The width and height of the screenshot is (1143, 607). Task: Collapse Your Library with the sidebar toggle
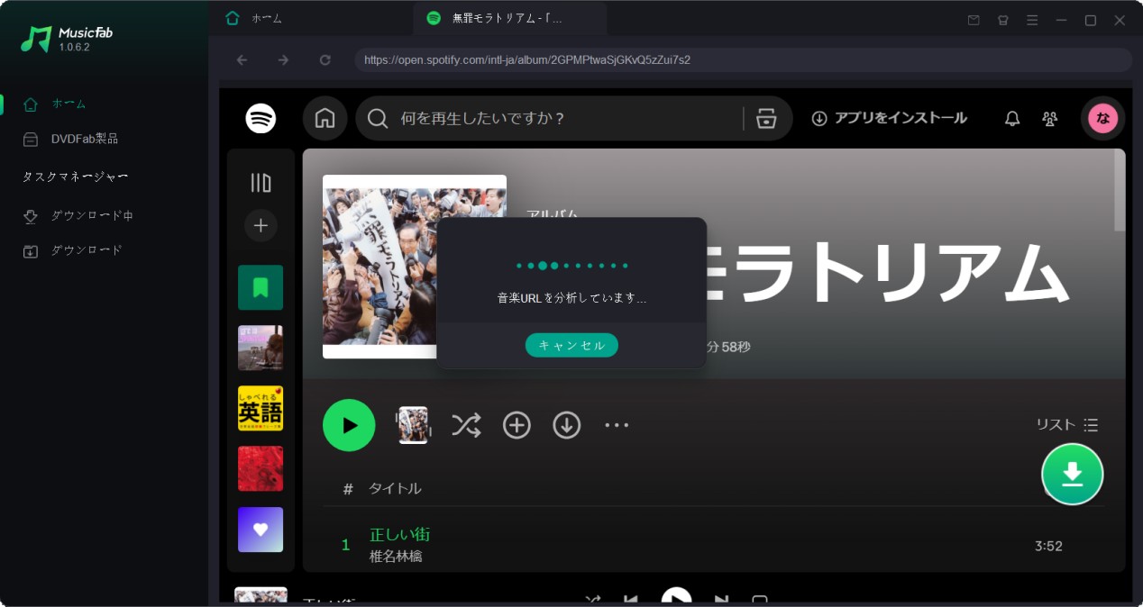pyautogui.click(x=261, y=182)
